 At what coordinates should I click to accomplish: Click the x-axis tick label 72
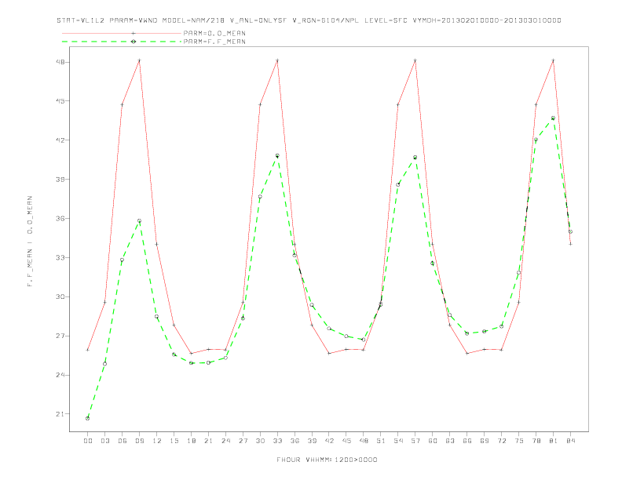pos(502,441)
